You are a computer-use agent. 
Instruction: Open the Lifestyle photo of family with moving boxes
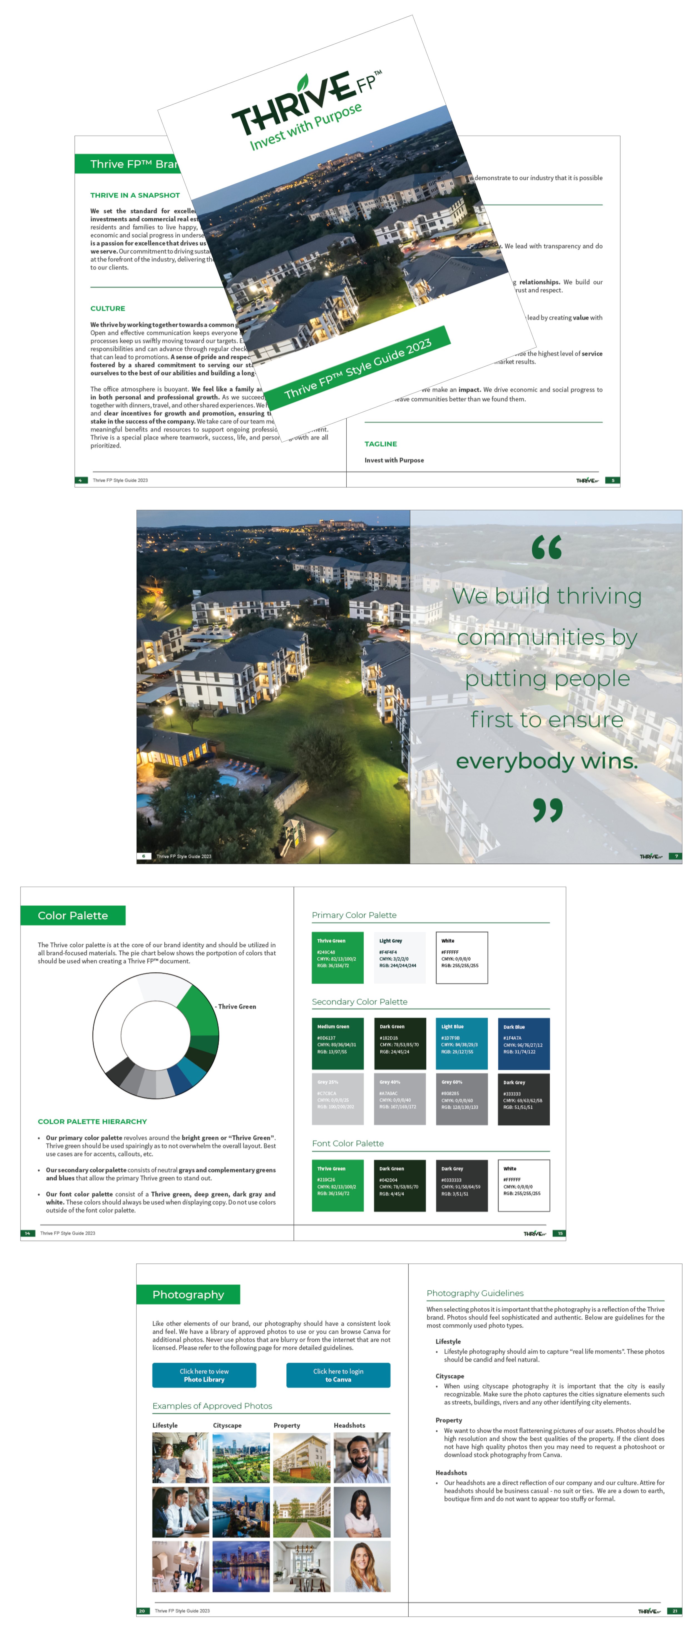[180, 1566]
